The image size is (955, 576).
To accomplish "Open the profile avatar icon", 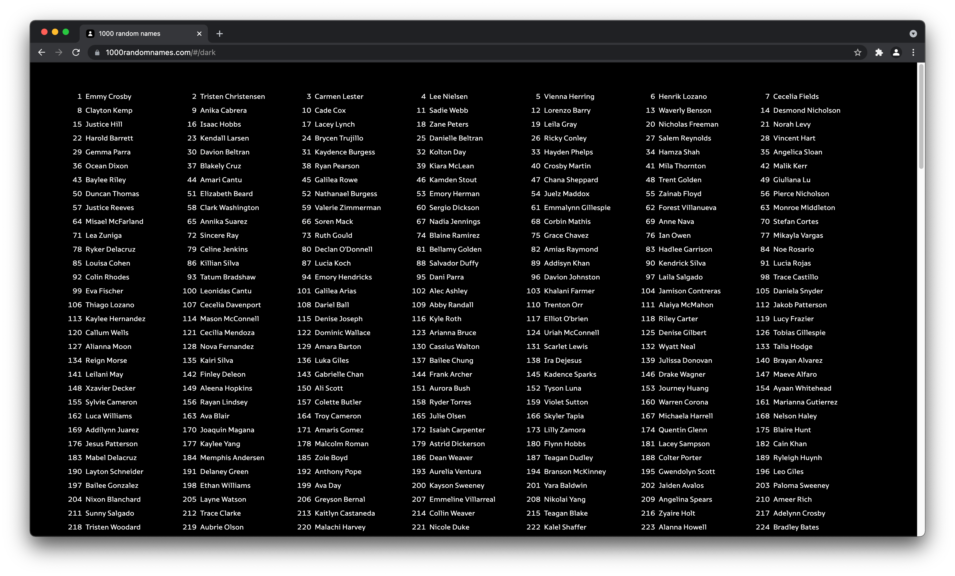I will coord(896,52).
